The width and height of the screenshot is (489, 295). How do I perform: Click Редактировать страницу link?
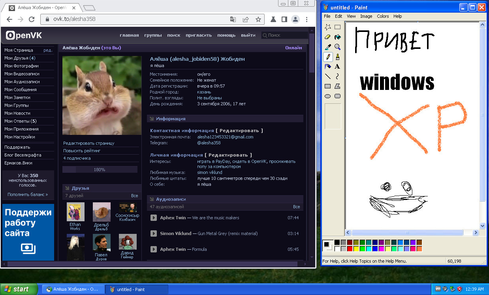tap(88, 143)
